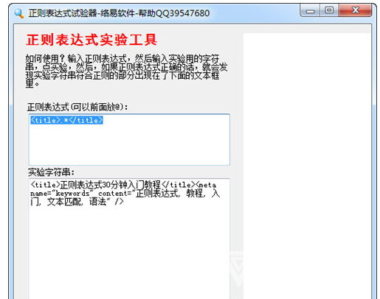Image resolution: width=380 pixels, height=299 pixels.
Task: Click the <meta tag text in test string
Action: tap(206, 185)
